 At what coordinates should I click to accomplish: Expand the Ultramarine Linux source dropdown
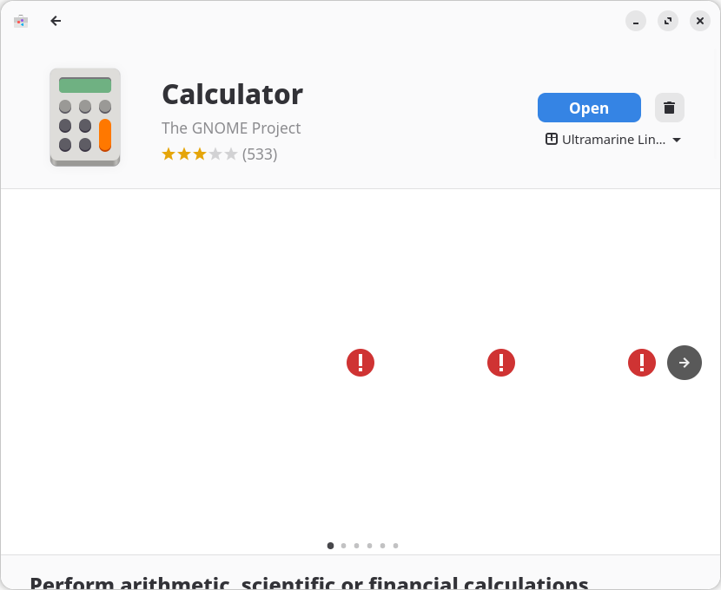[612, 140]
